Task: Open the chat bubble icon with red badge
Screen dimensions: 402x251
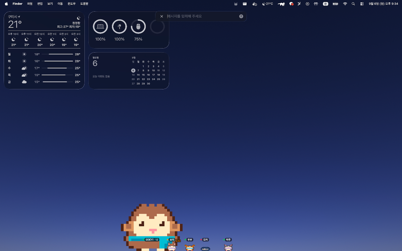Action: coord(291,4)
